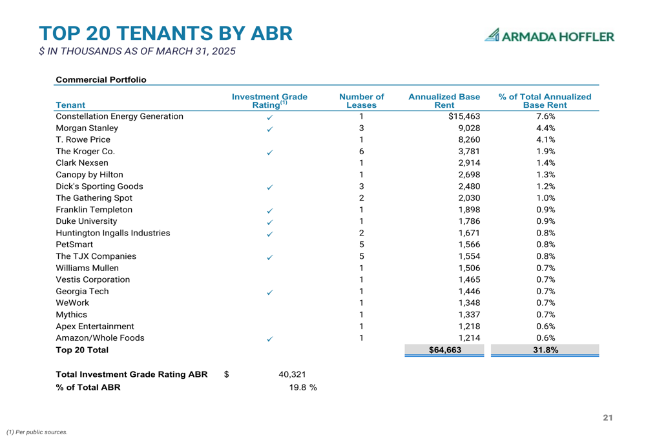This screenshot has height=442, width=646.
Task: Select the tenant name 'Mythics'
Action: (71, 314)
